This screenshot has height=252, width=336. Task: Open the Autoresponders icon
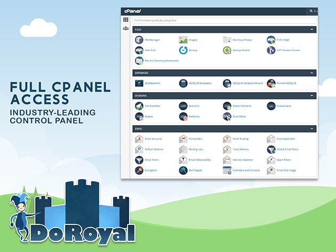point(271,139)
